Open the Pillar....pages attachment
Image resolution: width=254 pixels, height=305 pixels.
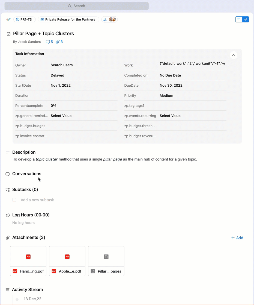click(x=106, y=261)
